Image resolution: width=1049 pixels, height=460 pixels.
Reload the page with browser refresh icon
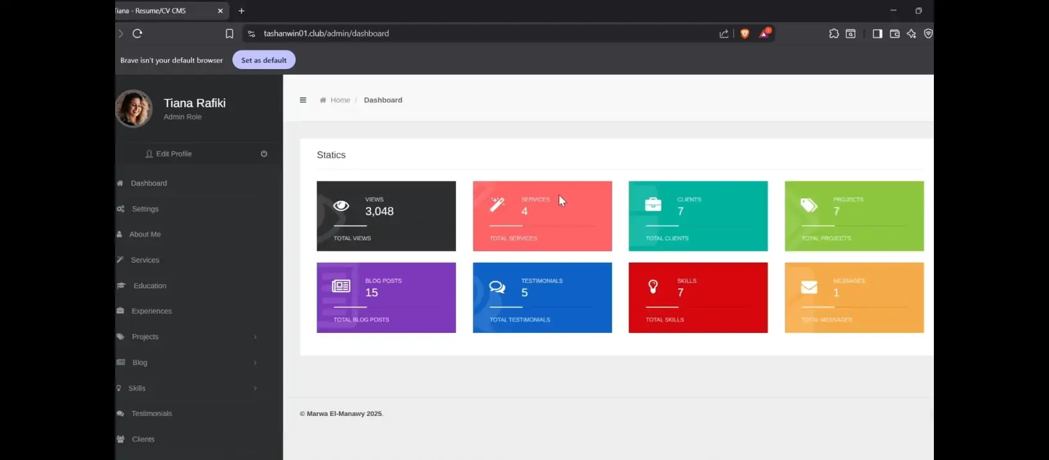(137, 33)
